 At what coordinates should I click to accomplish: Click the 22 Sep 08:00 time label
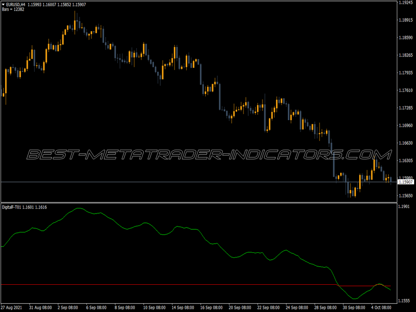[269, 308]
